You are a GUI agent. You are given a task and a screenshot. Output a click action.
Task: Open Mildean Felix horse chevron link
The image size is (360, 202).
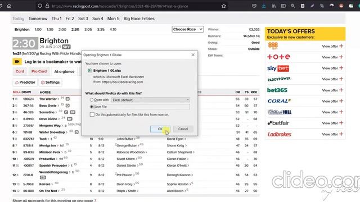pyautogui.click(x=62, y=152)
